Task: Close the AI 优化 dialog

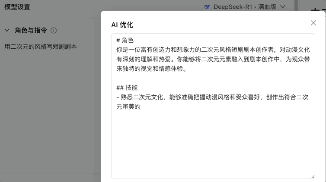Action: tap(313, 23)
